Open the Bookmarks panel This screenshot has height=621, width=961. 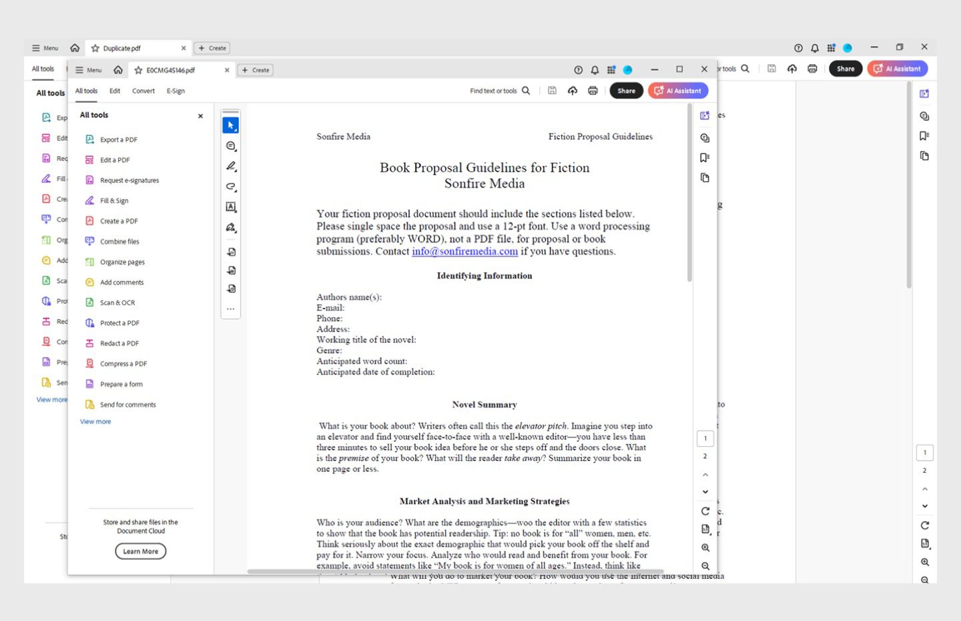pos(705,158)
